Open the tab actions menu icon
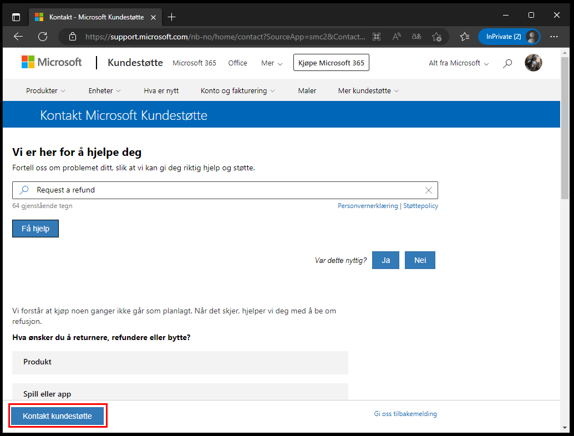The image size is (574, 436). point(16,17)
